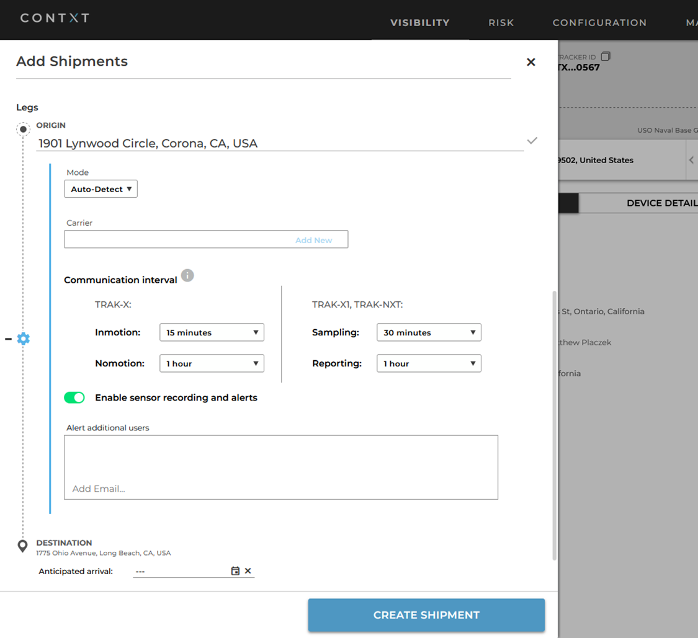Click the tracker ID value ending 0567
Screen dimensions: 698x638
[579, 68]
